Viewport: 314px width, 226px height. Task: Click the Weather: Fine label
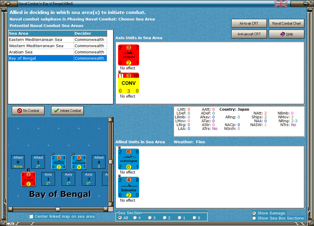tap(189, 142)
